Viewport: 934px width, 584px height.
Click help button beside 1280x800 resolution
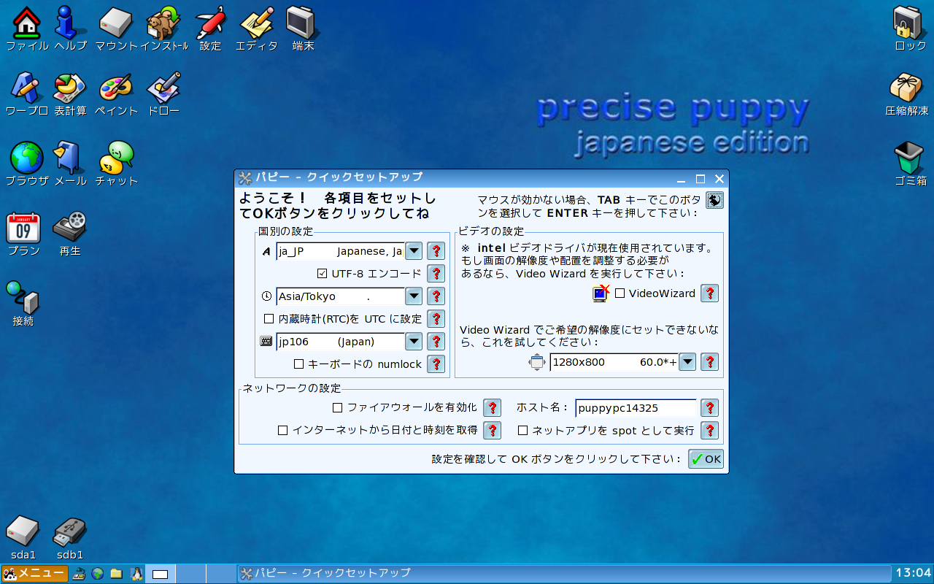coord(709,362)
